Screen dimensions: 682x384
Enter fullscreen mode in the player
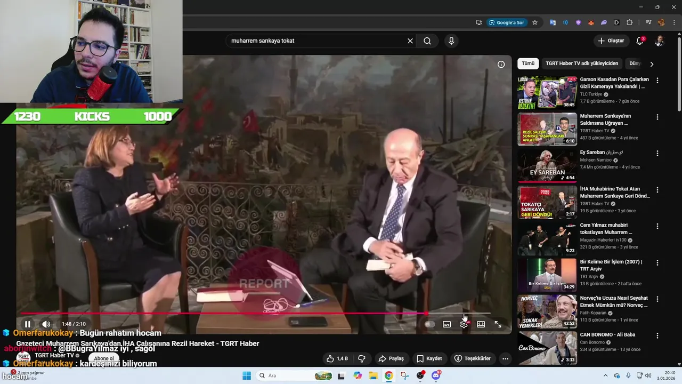[498, 324]
